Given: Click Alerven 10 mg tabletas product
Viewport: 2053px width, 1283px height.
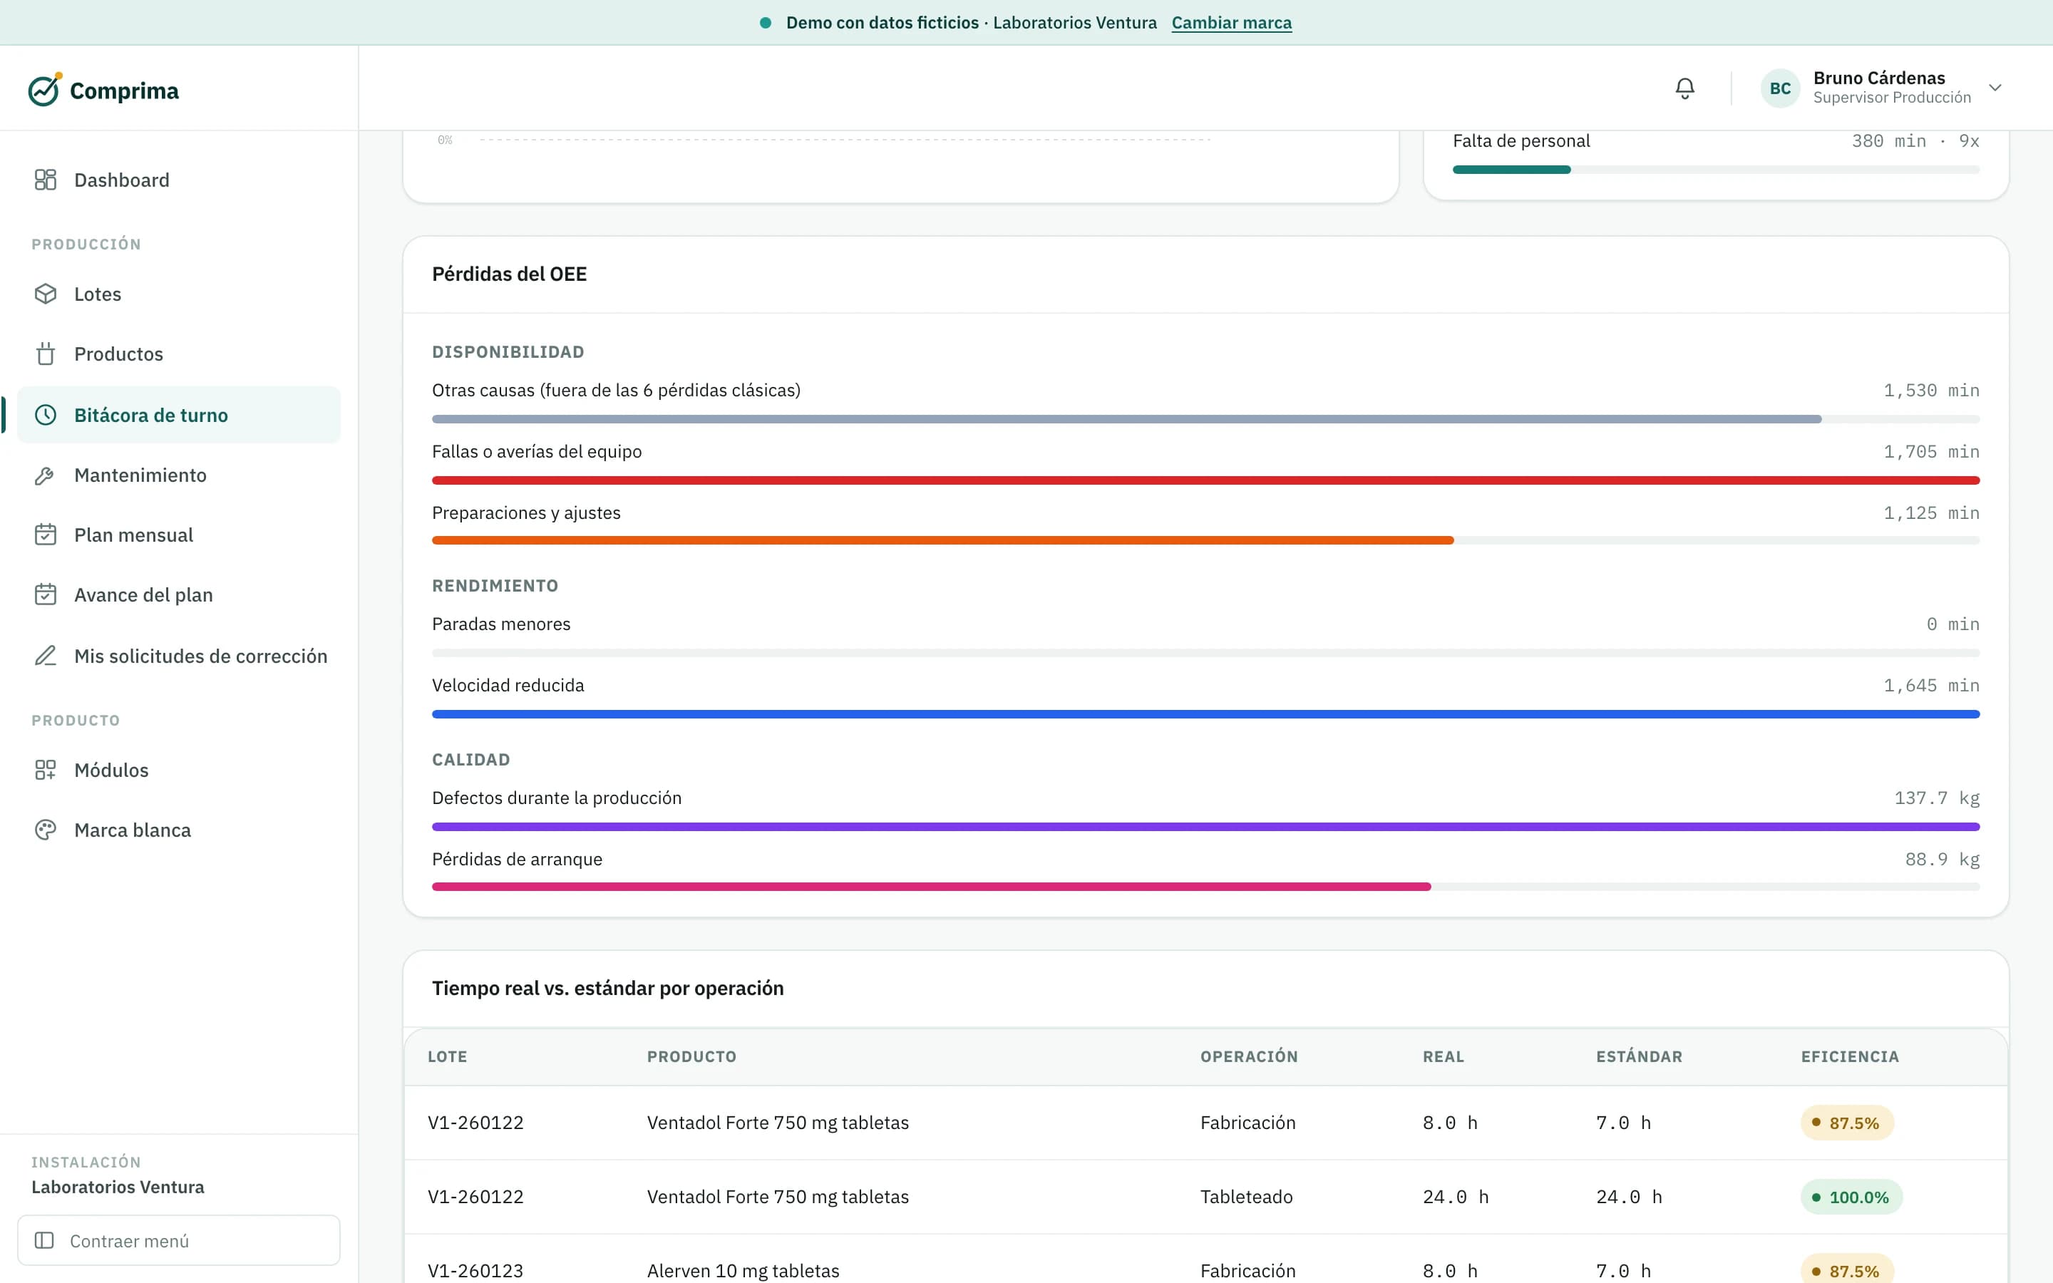Looking at the screenshot, I should click(743, 1270).
